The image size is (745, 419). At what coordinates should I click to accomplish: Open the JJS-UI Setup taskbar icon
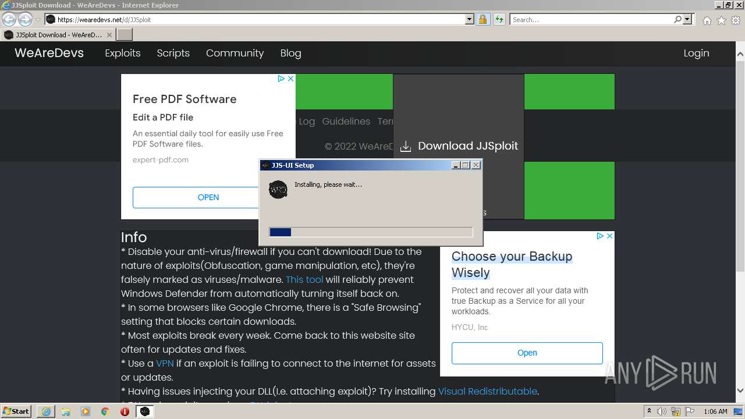[x=145, y=411]
